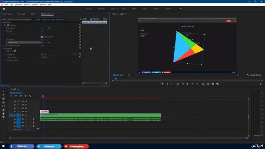Open the File menu
Viewport: 265px width, 149px height.
pyautogui.click(x=2, y=5)
